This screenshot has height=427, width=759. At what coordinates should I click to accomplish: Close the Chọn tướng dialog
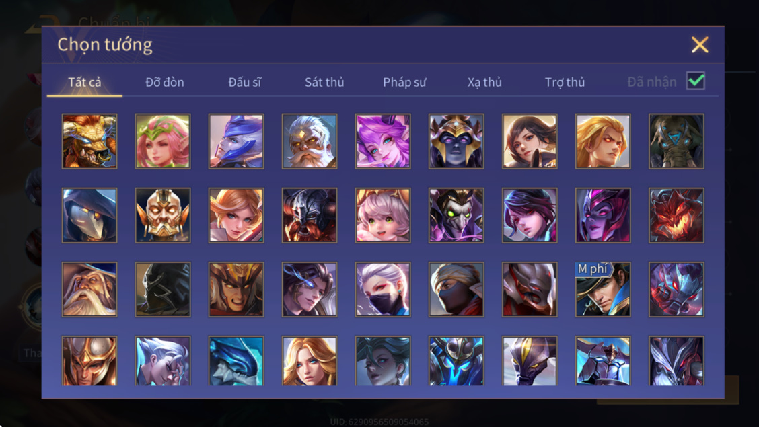700,44
